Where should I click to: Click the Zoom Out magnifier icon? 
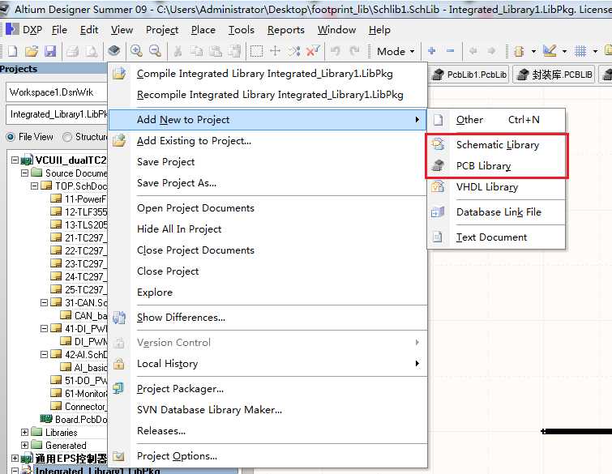[x=155, y=51]
